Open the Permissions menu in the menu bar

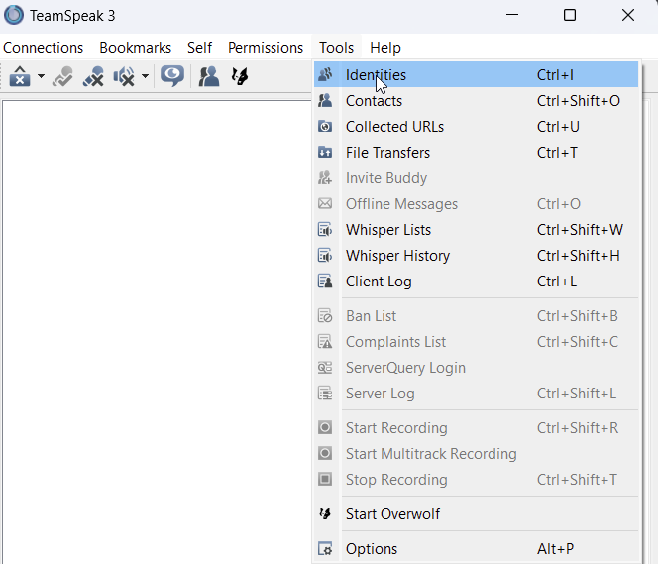click(266, 48)
